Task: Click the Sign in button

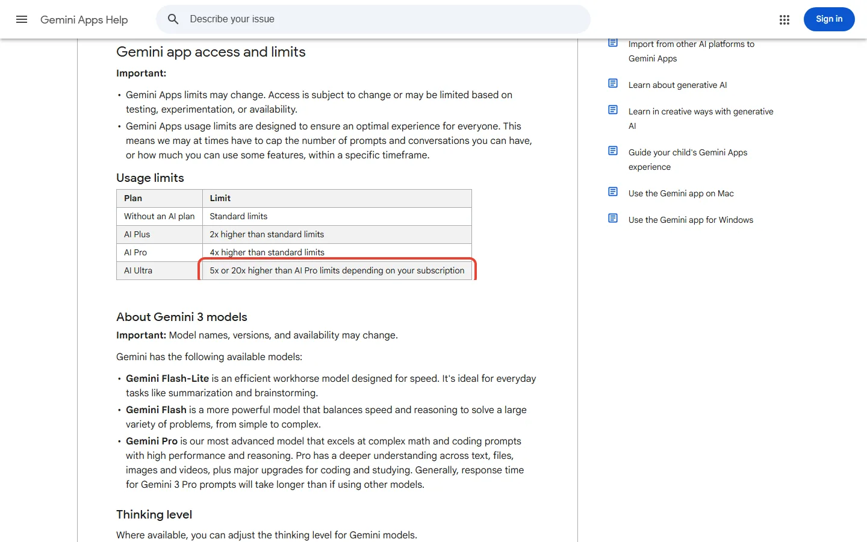Action: pyautogui.click(x=829, y=19)
